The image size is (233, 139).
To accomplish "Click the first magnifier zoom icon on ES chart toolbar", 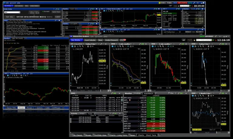I will (80, 46).
